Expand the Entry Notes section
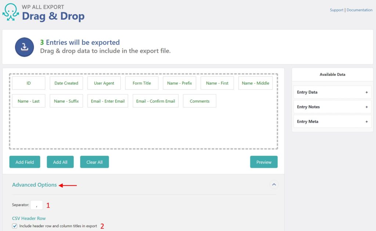The height and width of the screenshot is (231, 376). (x=366, y=107)
